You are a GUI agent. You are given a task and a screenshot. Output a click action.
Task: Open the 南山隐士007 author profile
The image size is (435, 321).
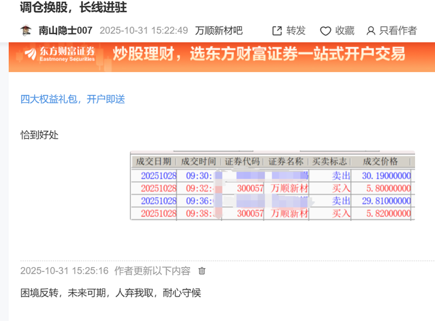click(66, 30)
